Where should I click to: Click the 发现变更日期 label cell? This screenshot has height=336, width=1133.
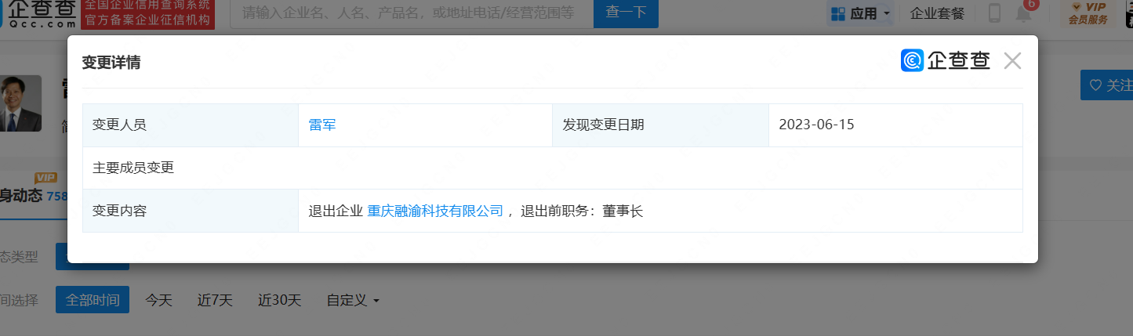[x=661, y=125]
